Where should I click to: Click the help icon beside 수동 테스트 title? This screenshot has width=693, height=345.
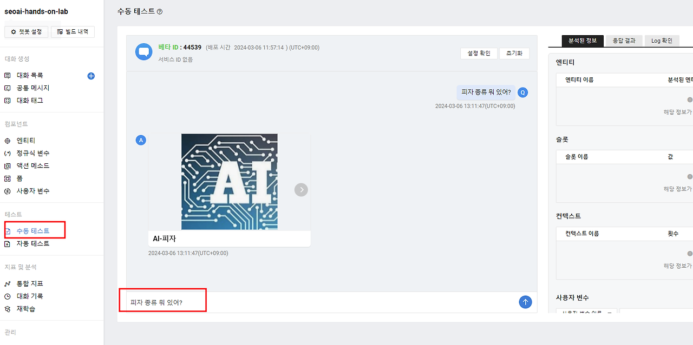click(160, 11)
